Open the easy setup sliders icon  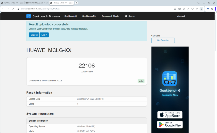point(197,9)
